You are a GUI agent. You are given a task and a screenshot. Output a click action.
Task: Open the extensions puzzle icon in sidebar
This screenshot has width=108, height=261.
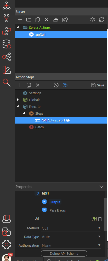[x=7, y=232]
